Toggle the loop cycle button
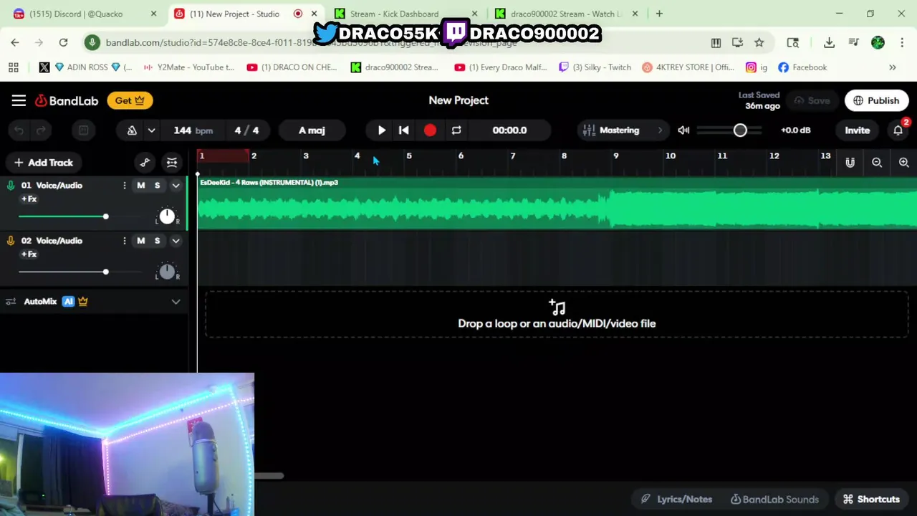This screenshot has width=917, height=516. pyautogui.click(x=456, y=130)
